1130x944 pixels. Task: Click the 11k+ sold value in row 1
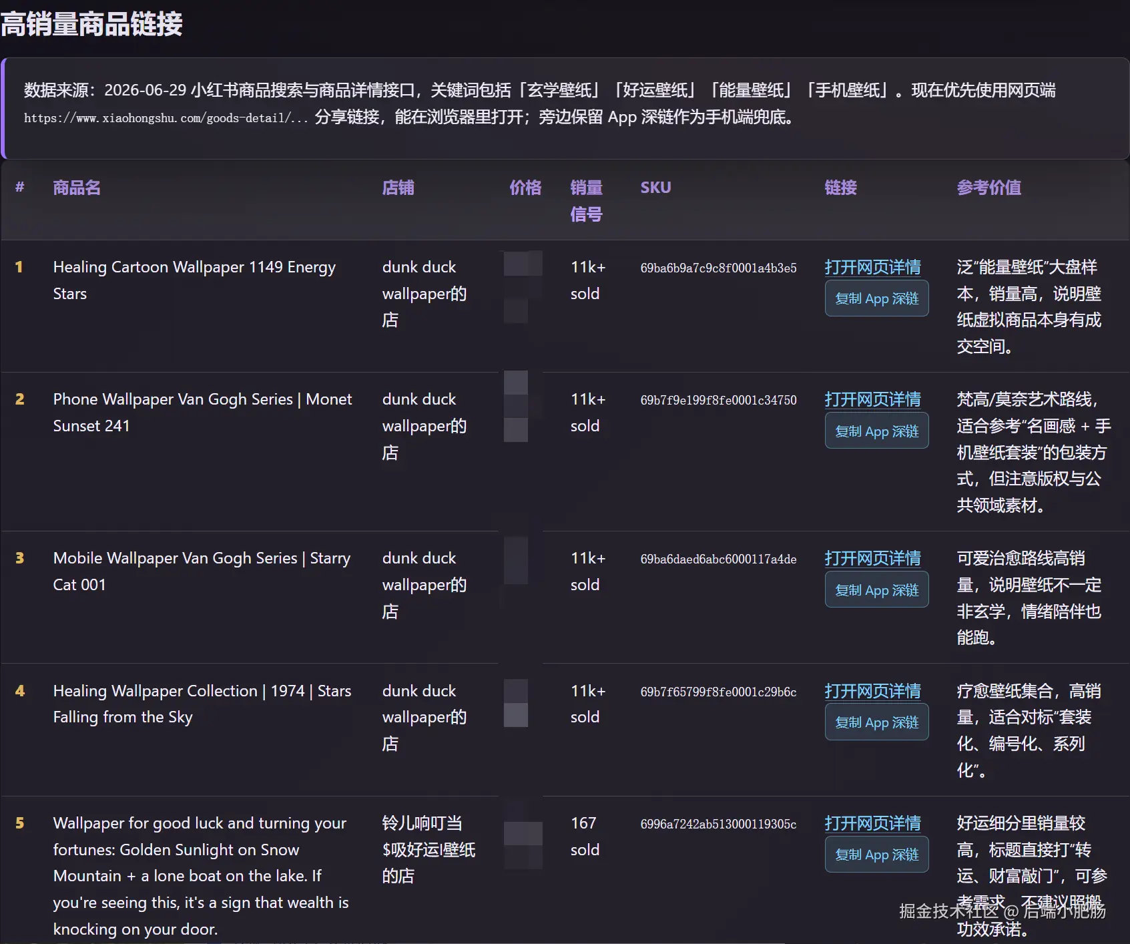(x=588, y=280)
